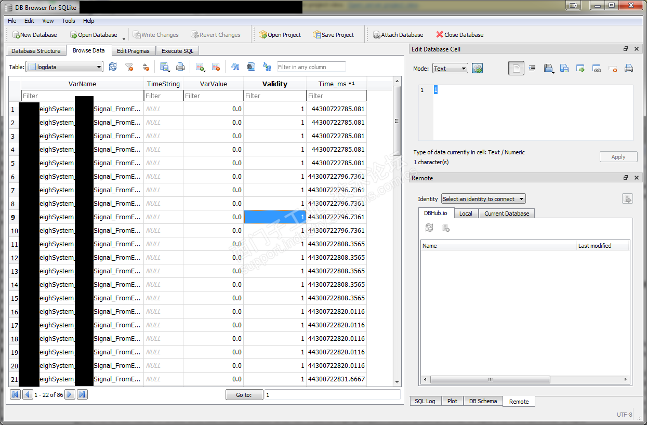Viewport: 647px width, 425px height.
Task: Open the Tools menu
Action: pos(69,21)
